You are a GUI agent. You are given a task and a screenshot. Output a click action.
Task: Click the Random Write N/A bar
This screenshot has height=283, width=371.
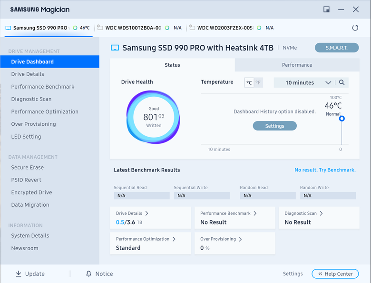pos(328,195)
